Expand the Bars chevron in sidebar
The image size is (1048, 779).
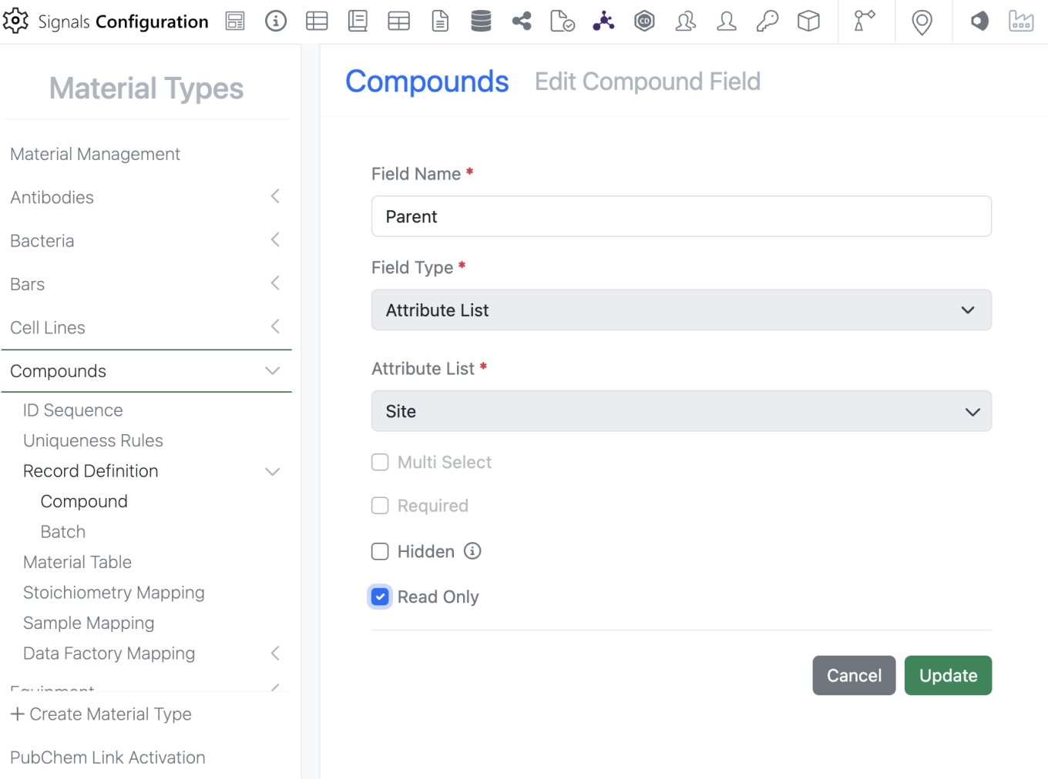[x=275, y=283]
